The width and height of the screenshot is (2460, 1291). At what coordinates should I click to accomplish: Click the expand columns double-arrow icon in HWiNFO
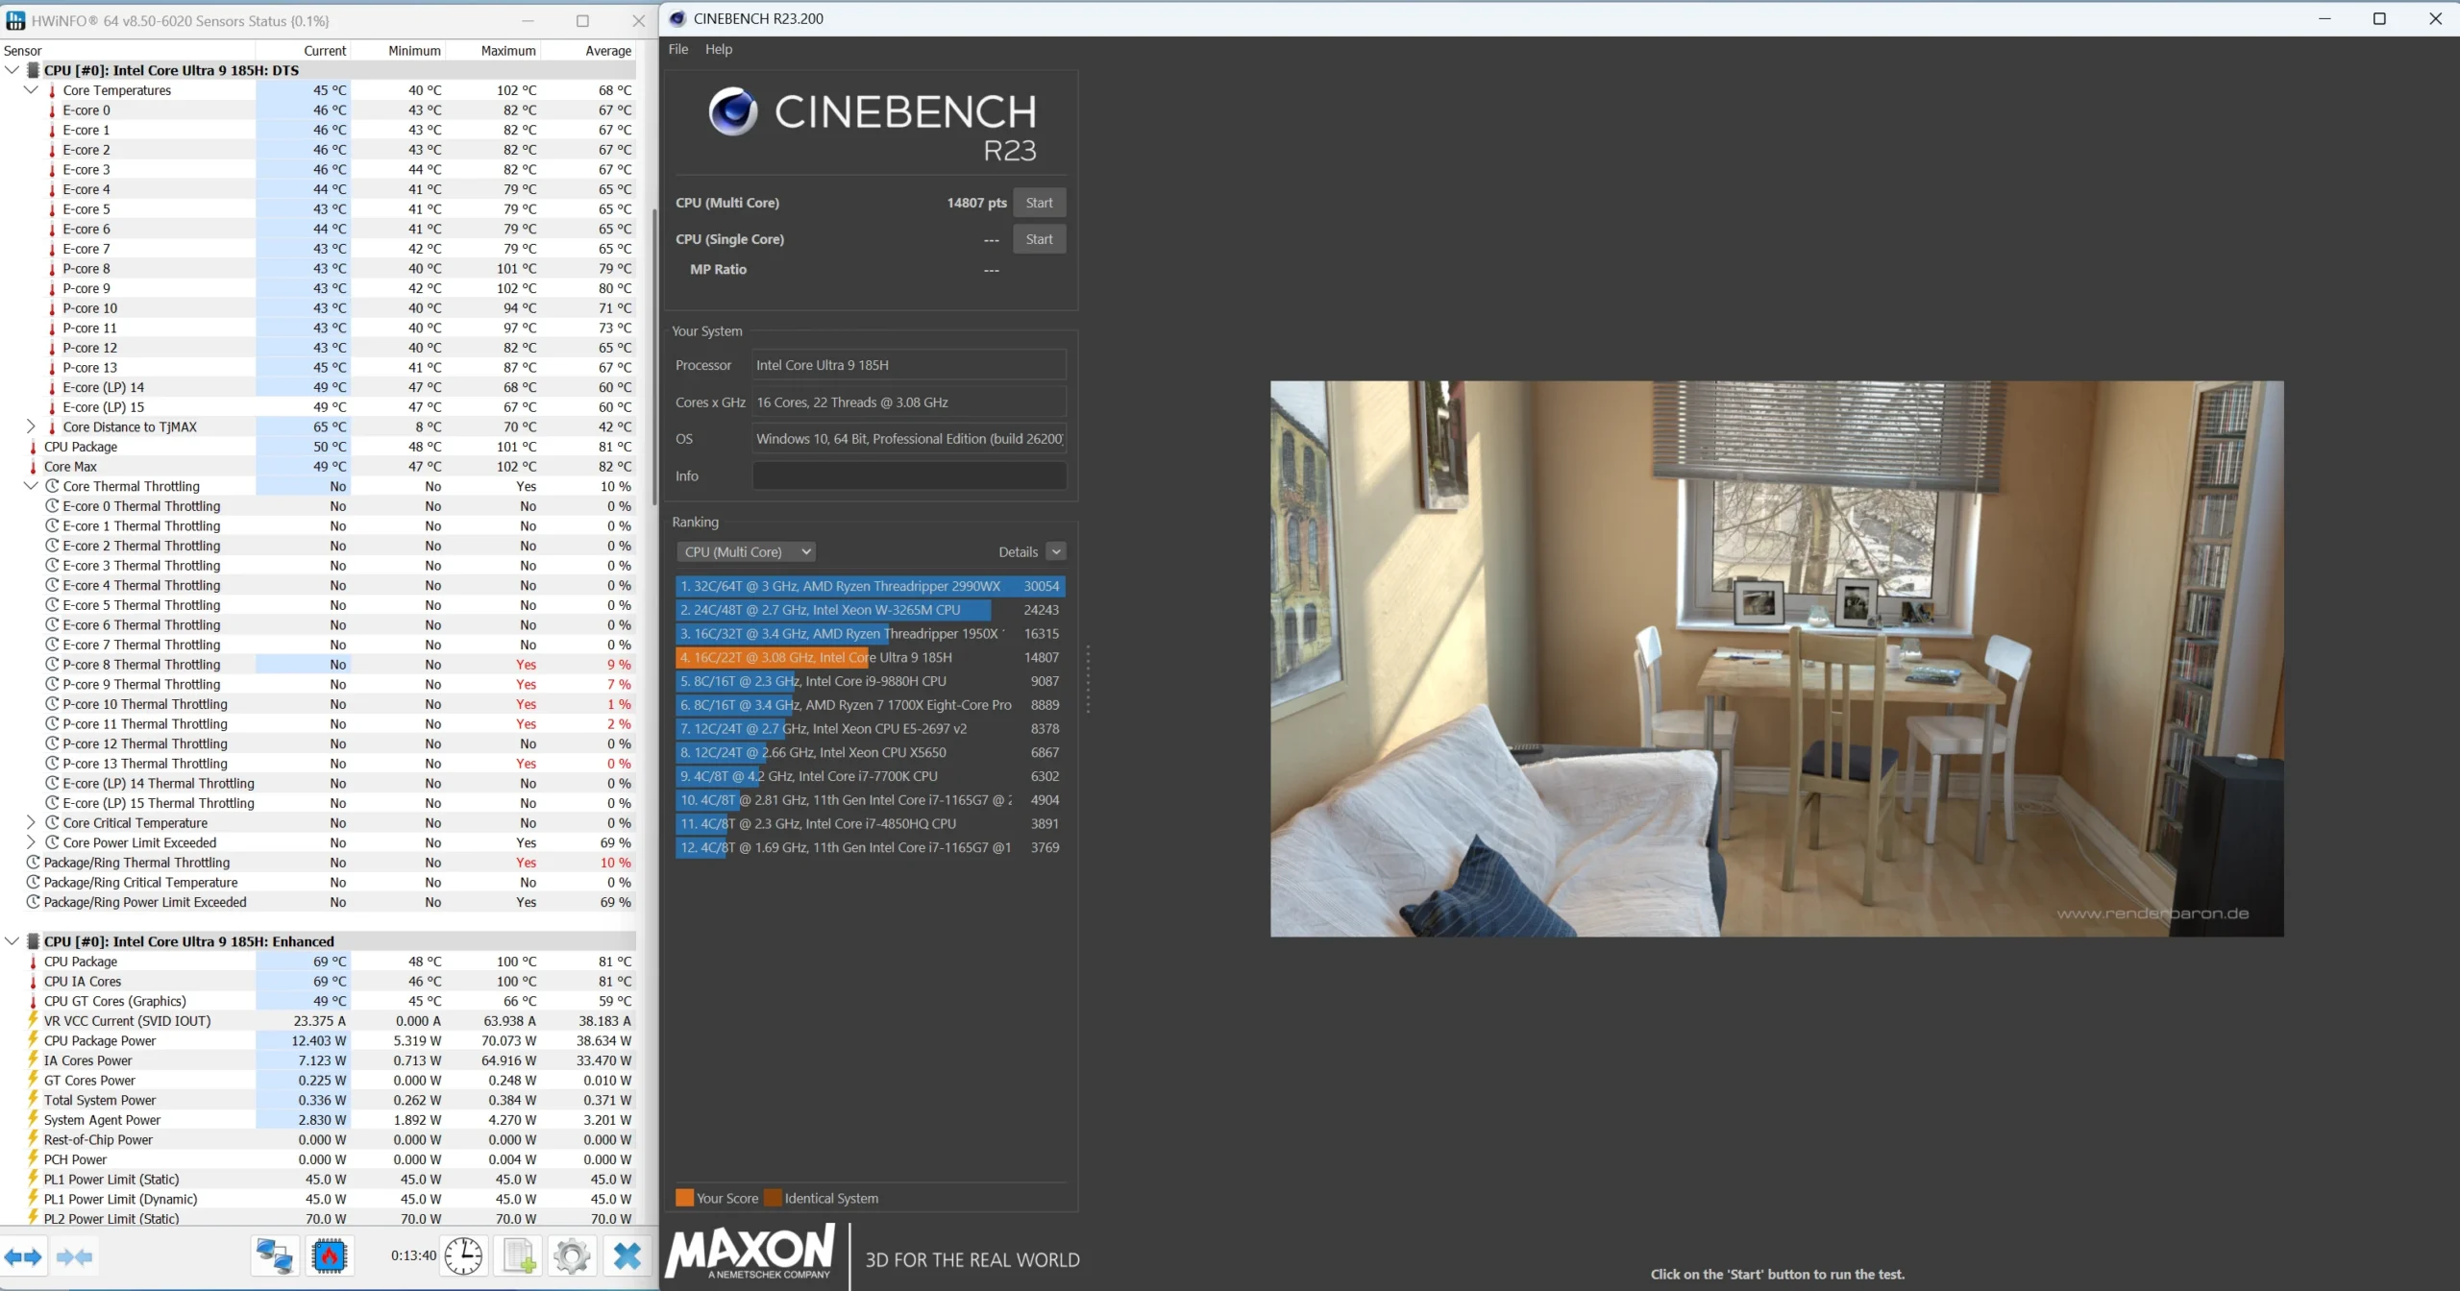[x=23, y=1256]
